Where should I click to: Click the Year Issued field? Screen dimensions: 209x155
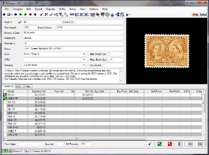pyautogui.click(x=29, y=28)
